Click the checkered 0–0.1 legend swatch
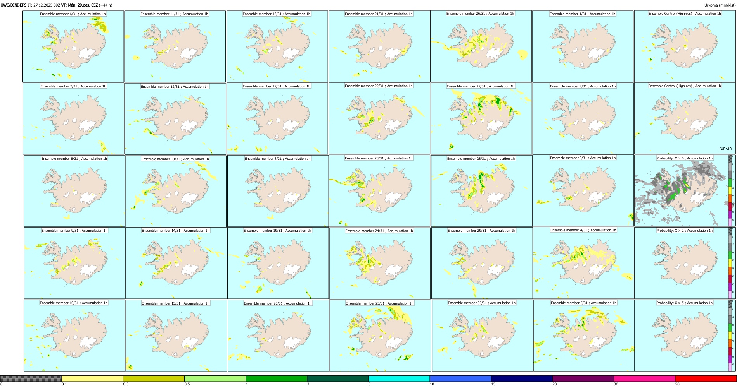Viewport: 737px width, 387px height. [x=31, y=378]
